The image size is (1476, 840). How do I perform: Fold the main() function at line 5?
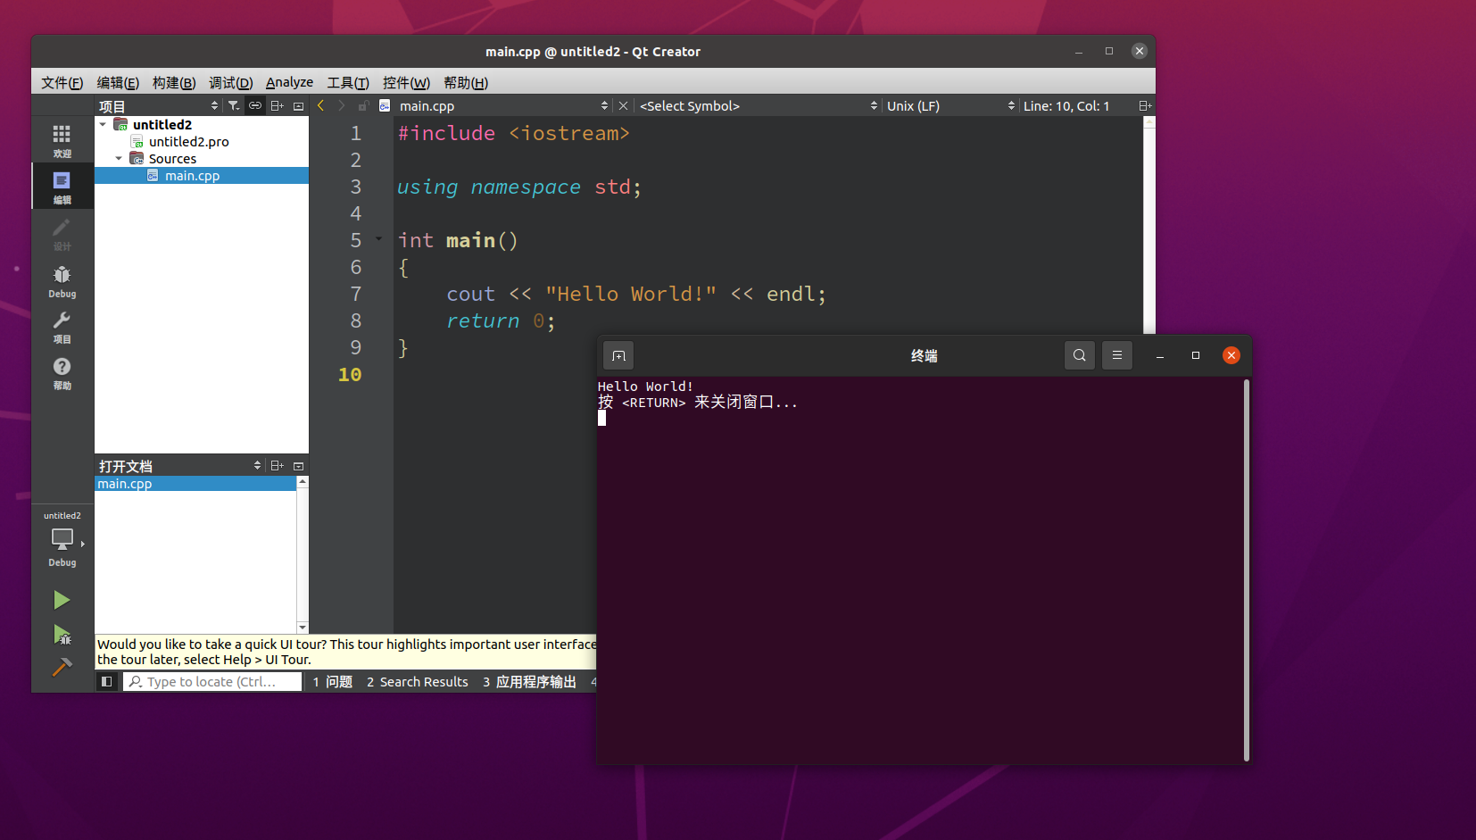378,239
